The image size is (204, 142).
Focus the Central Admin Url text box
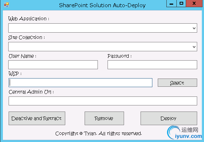click(x=103, y=101)
